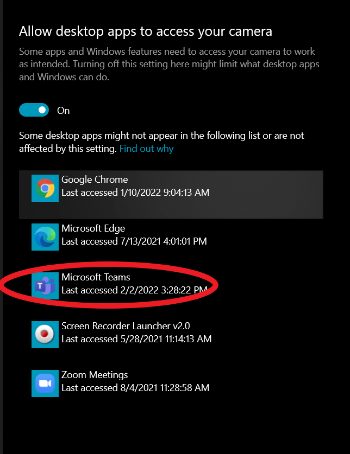Image resolution: width=350 pixels, height=454 pixels.
Task: Click the On label beside toggle
Action: [x=63, y=111]
